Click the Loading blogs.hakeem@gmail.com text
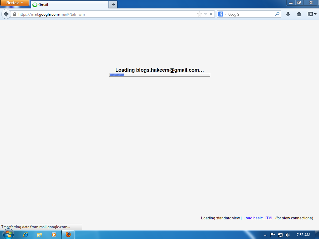The image size is (319, 239). [160, 70]
